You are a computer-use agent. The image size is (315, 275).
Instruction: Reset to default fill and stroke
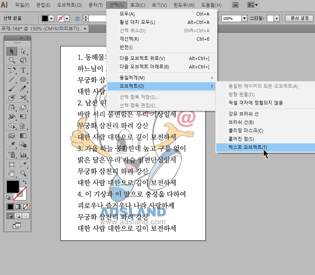tap(8, 198)
